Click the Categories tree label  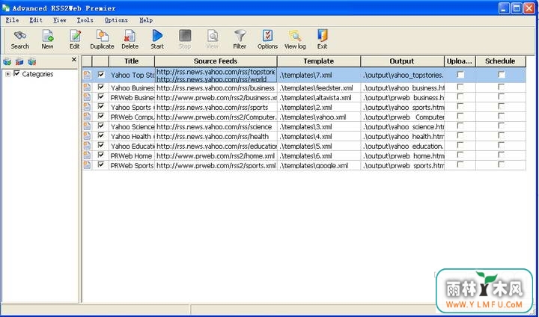point(38,74)
